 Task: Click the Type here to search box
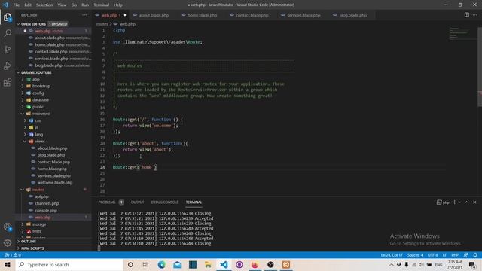[x=69, y=264]
